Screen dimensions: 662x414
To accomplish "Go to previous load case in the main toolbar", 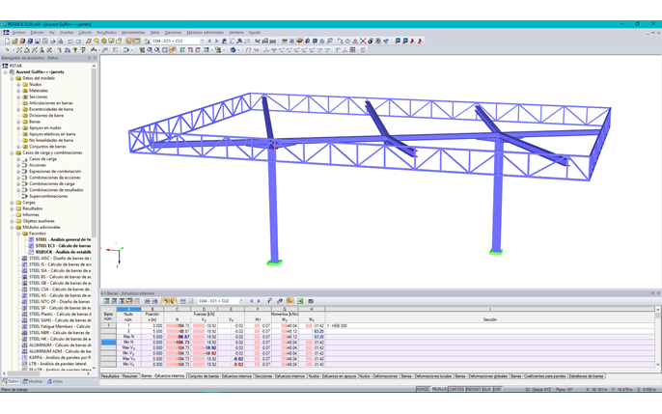I will (209, 41).
